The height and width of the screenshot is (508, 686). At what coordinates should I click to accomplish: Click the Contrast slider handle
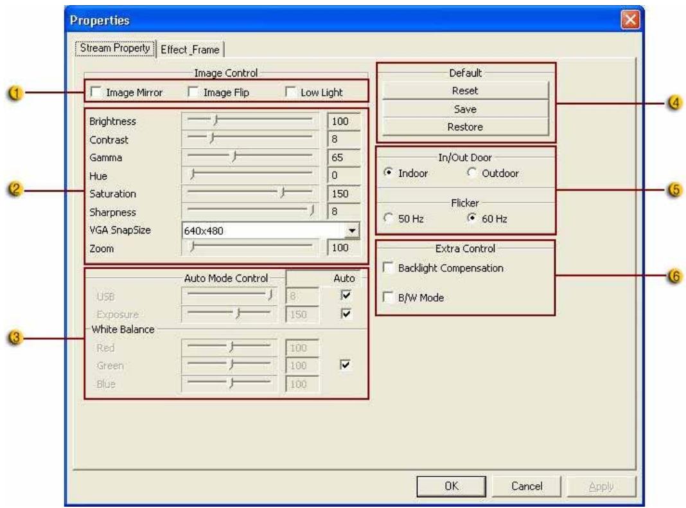[212, 138]
